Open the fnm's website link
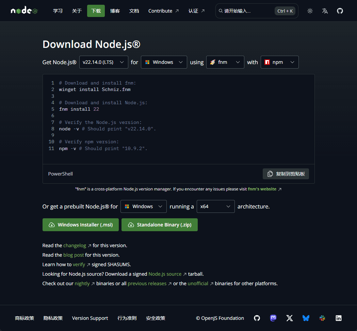 pyautogui.click(x=262, y=189)
